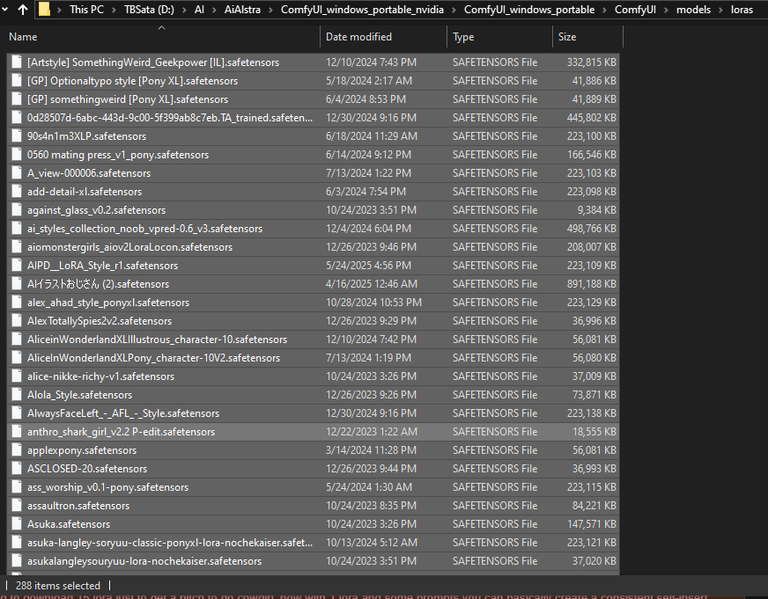The width and height of the screenshot is (768, 599).
Task: Click size 18,555 KB cell
Action: click(x=594, y=432)
